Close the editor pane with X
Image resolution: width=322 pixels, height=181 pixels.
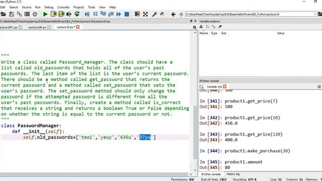click(x=195, y=21)
